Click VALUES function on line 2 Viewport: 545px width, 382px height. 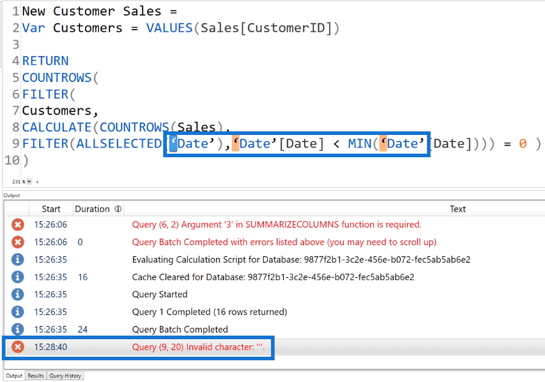(x=169, y=28)
